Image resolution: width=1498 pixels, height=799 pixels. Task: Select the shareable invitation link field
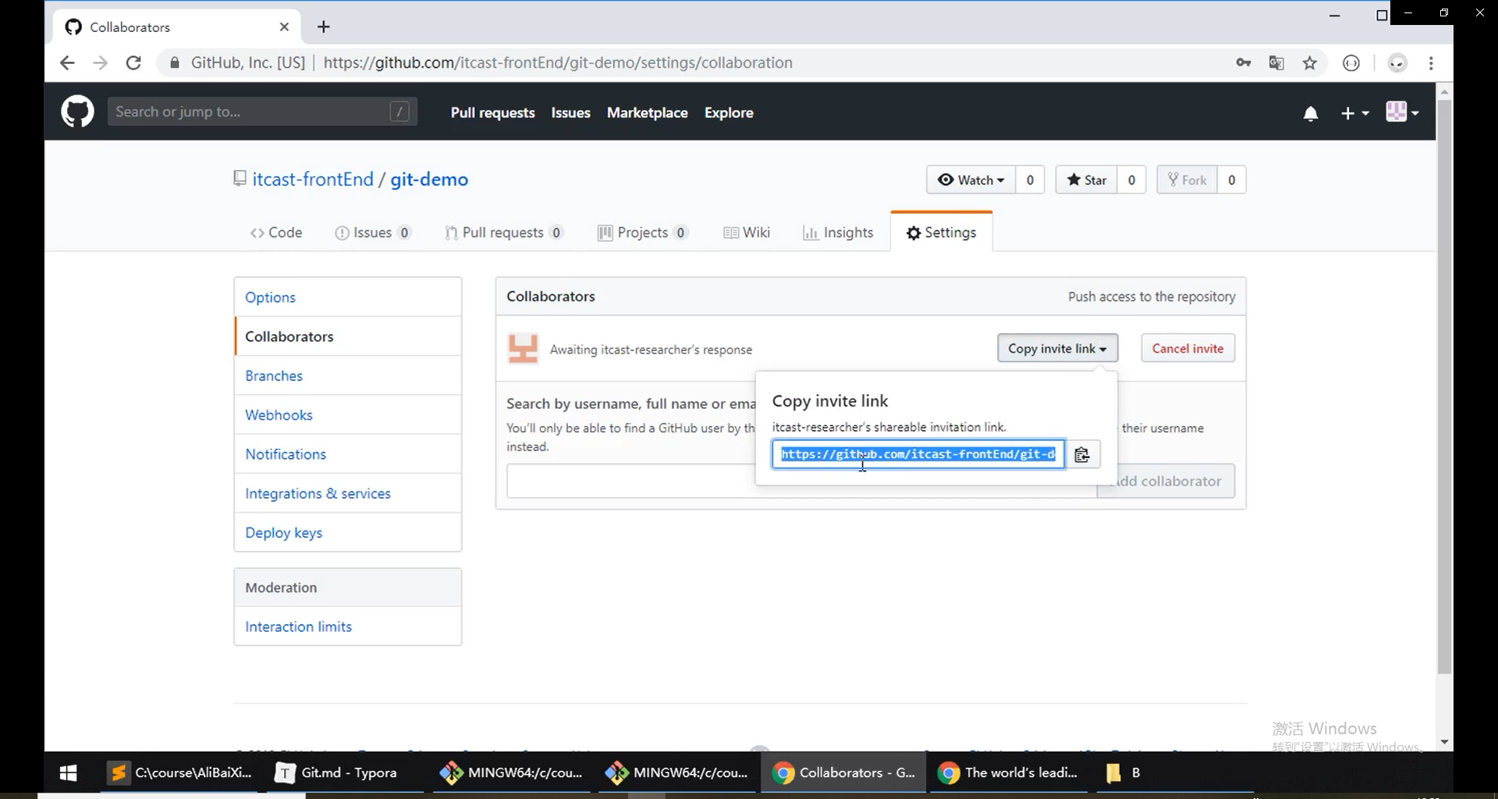(x=917, y=454)
